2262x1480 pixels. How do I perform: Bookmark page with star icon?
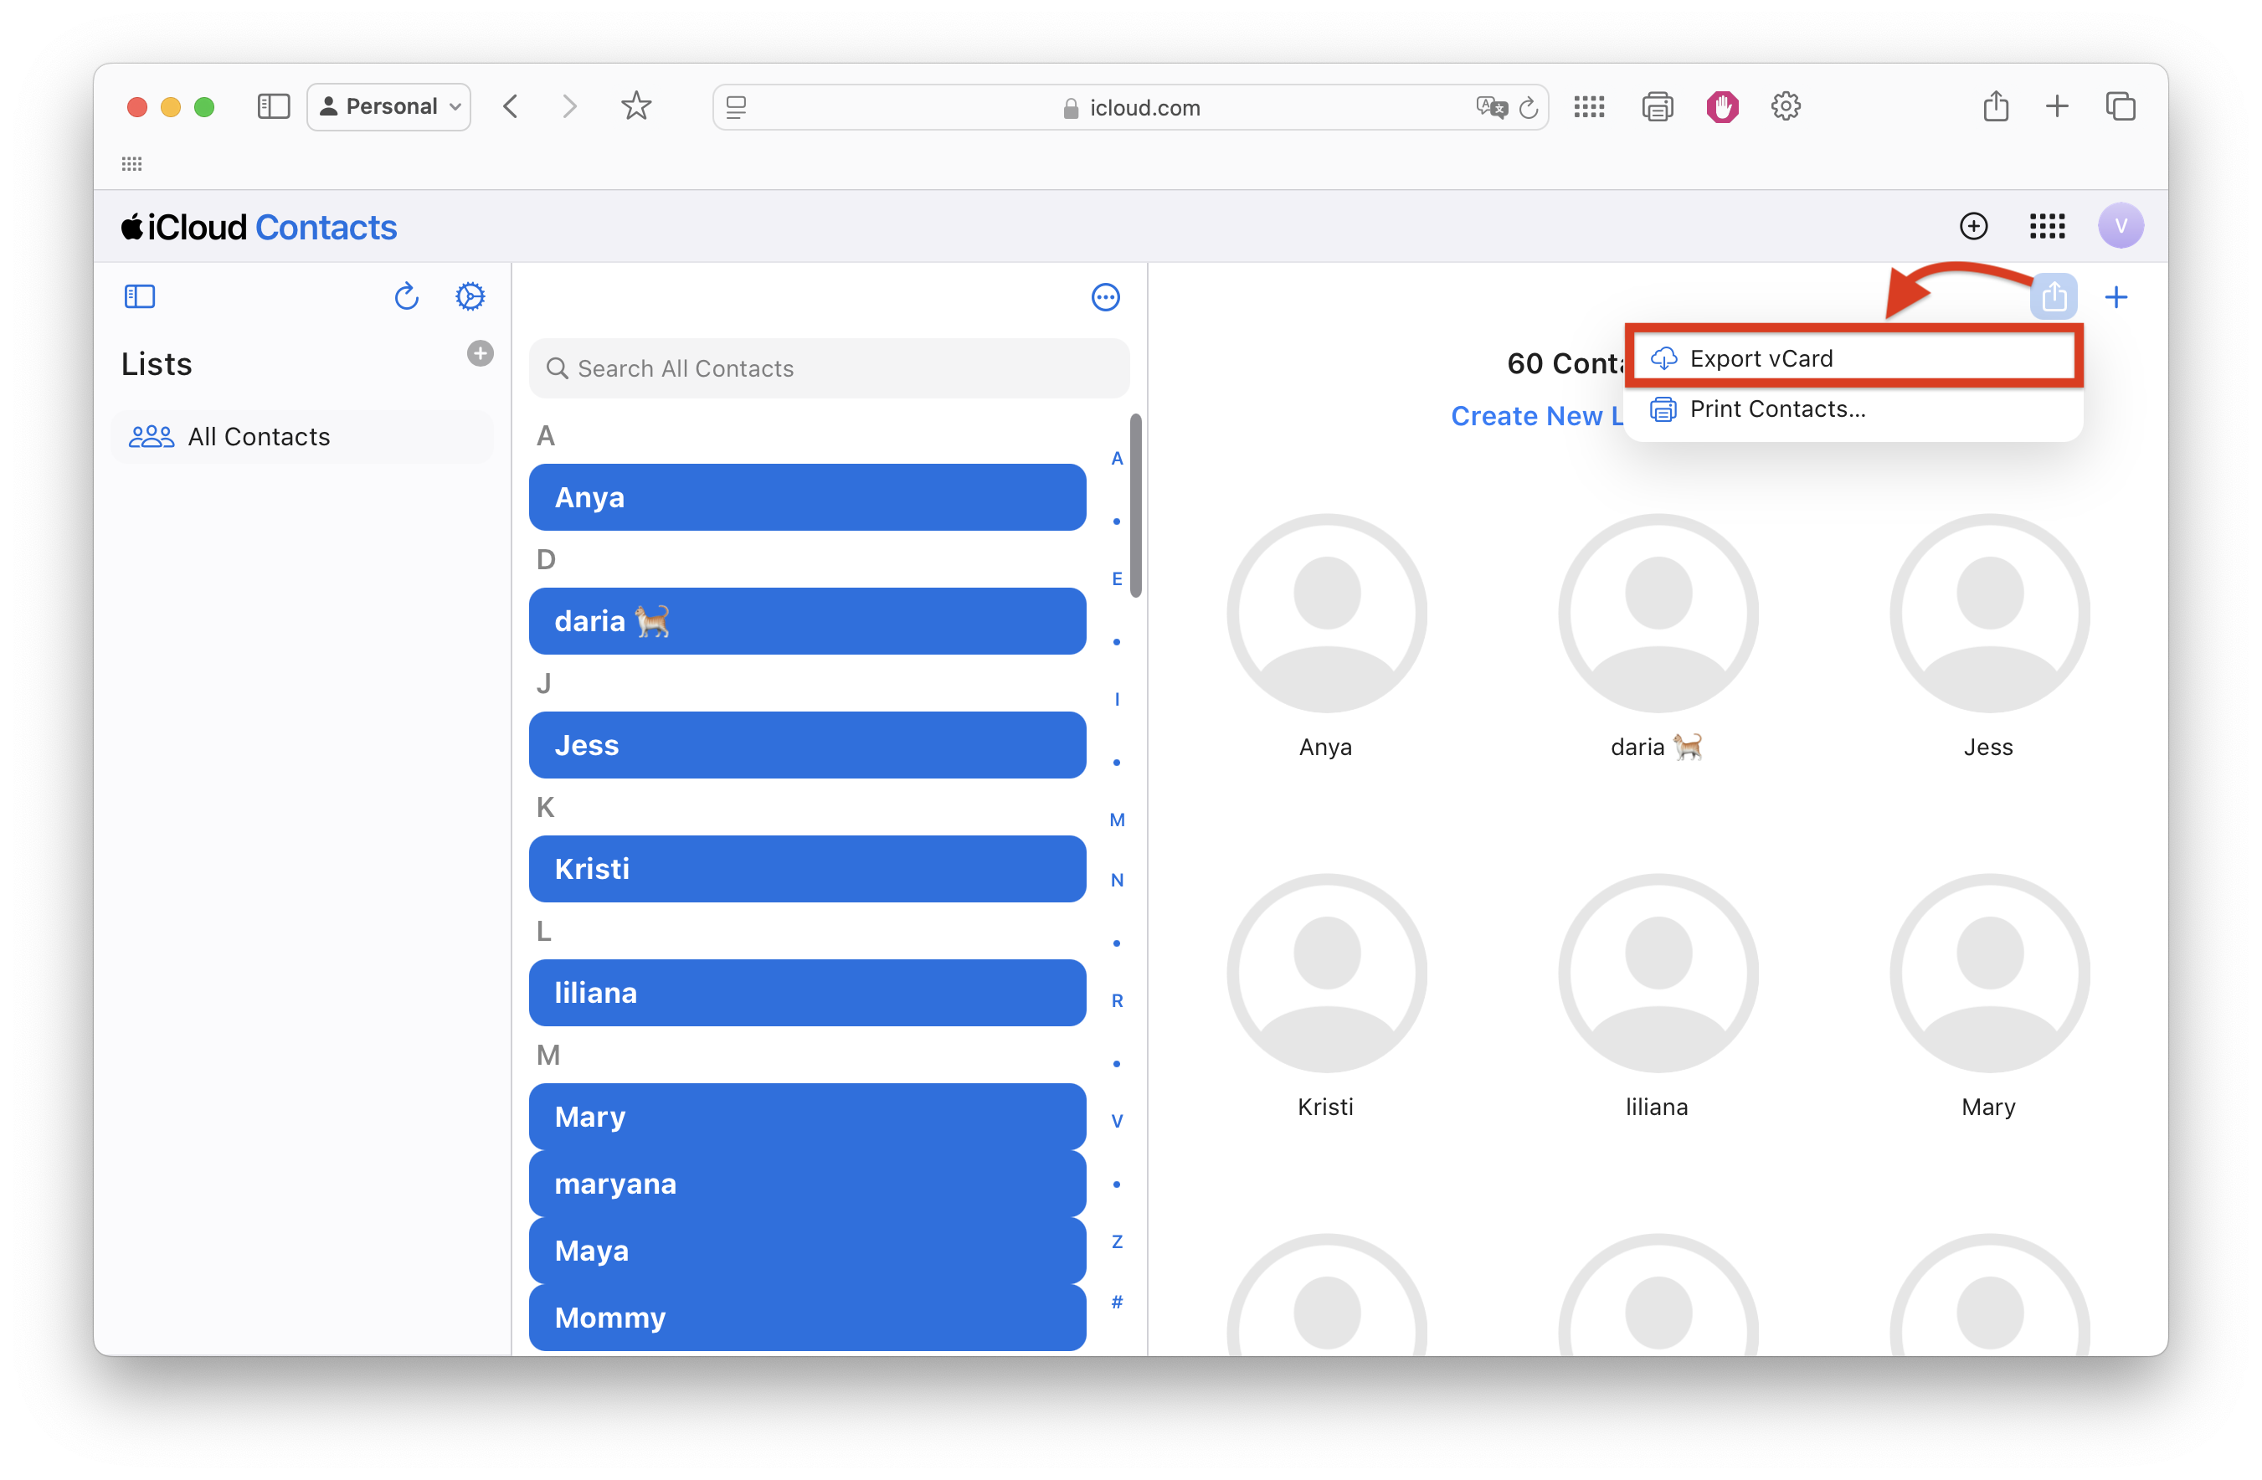point(636,106)
